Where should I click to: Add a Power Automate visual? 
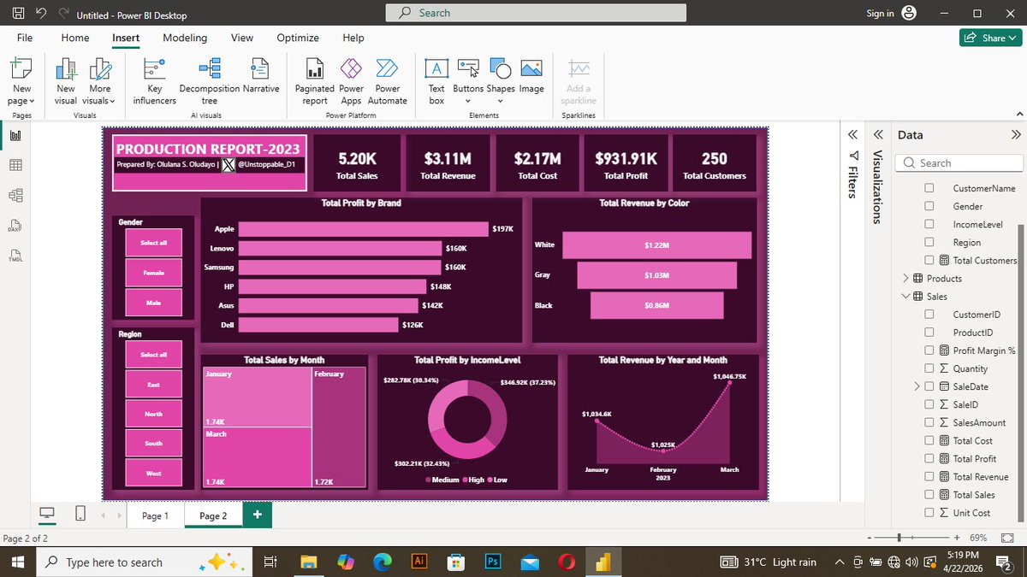(388, 82)
